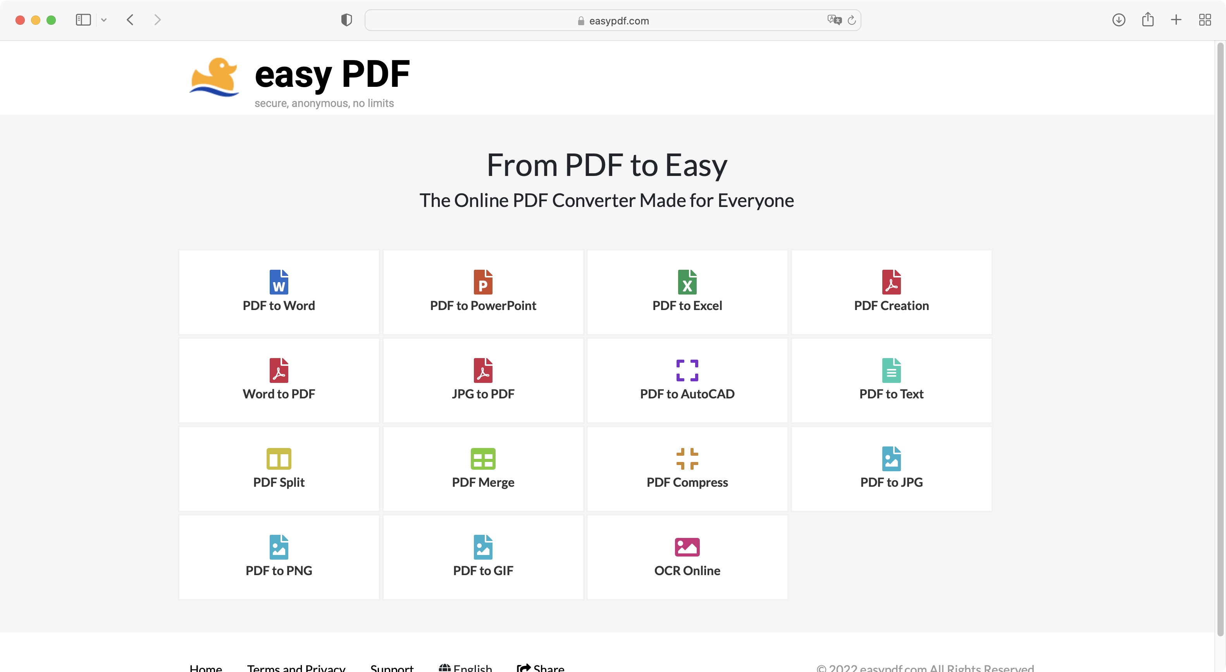1226x672 pixels.
Task: Click the PDF to Word icon
Action: click(x=279, y=282)
